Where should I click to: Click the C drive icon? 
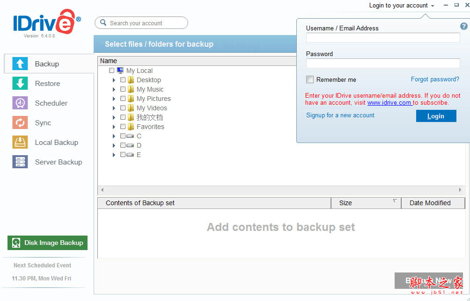[130, 136]
